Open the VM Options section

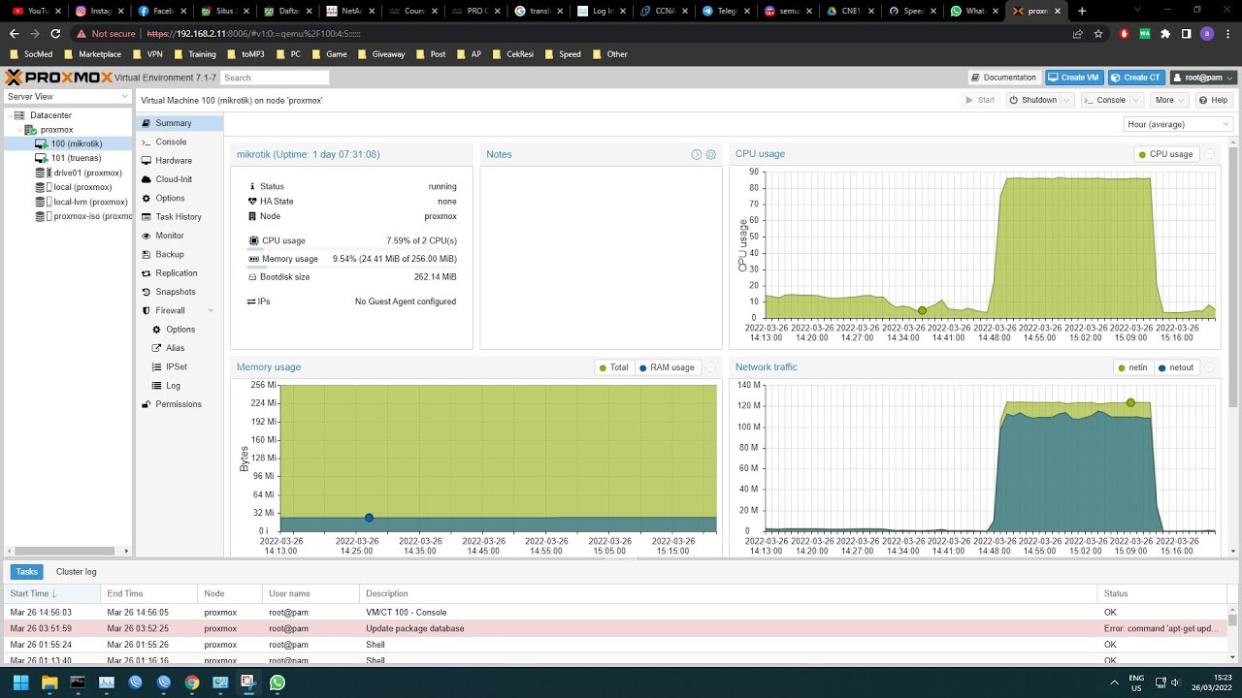[x=180, y=198]
